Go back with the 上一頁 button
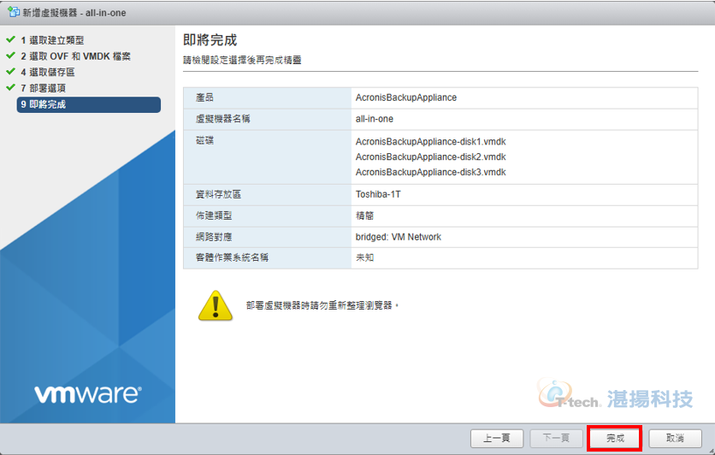 pos(497,439)
